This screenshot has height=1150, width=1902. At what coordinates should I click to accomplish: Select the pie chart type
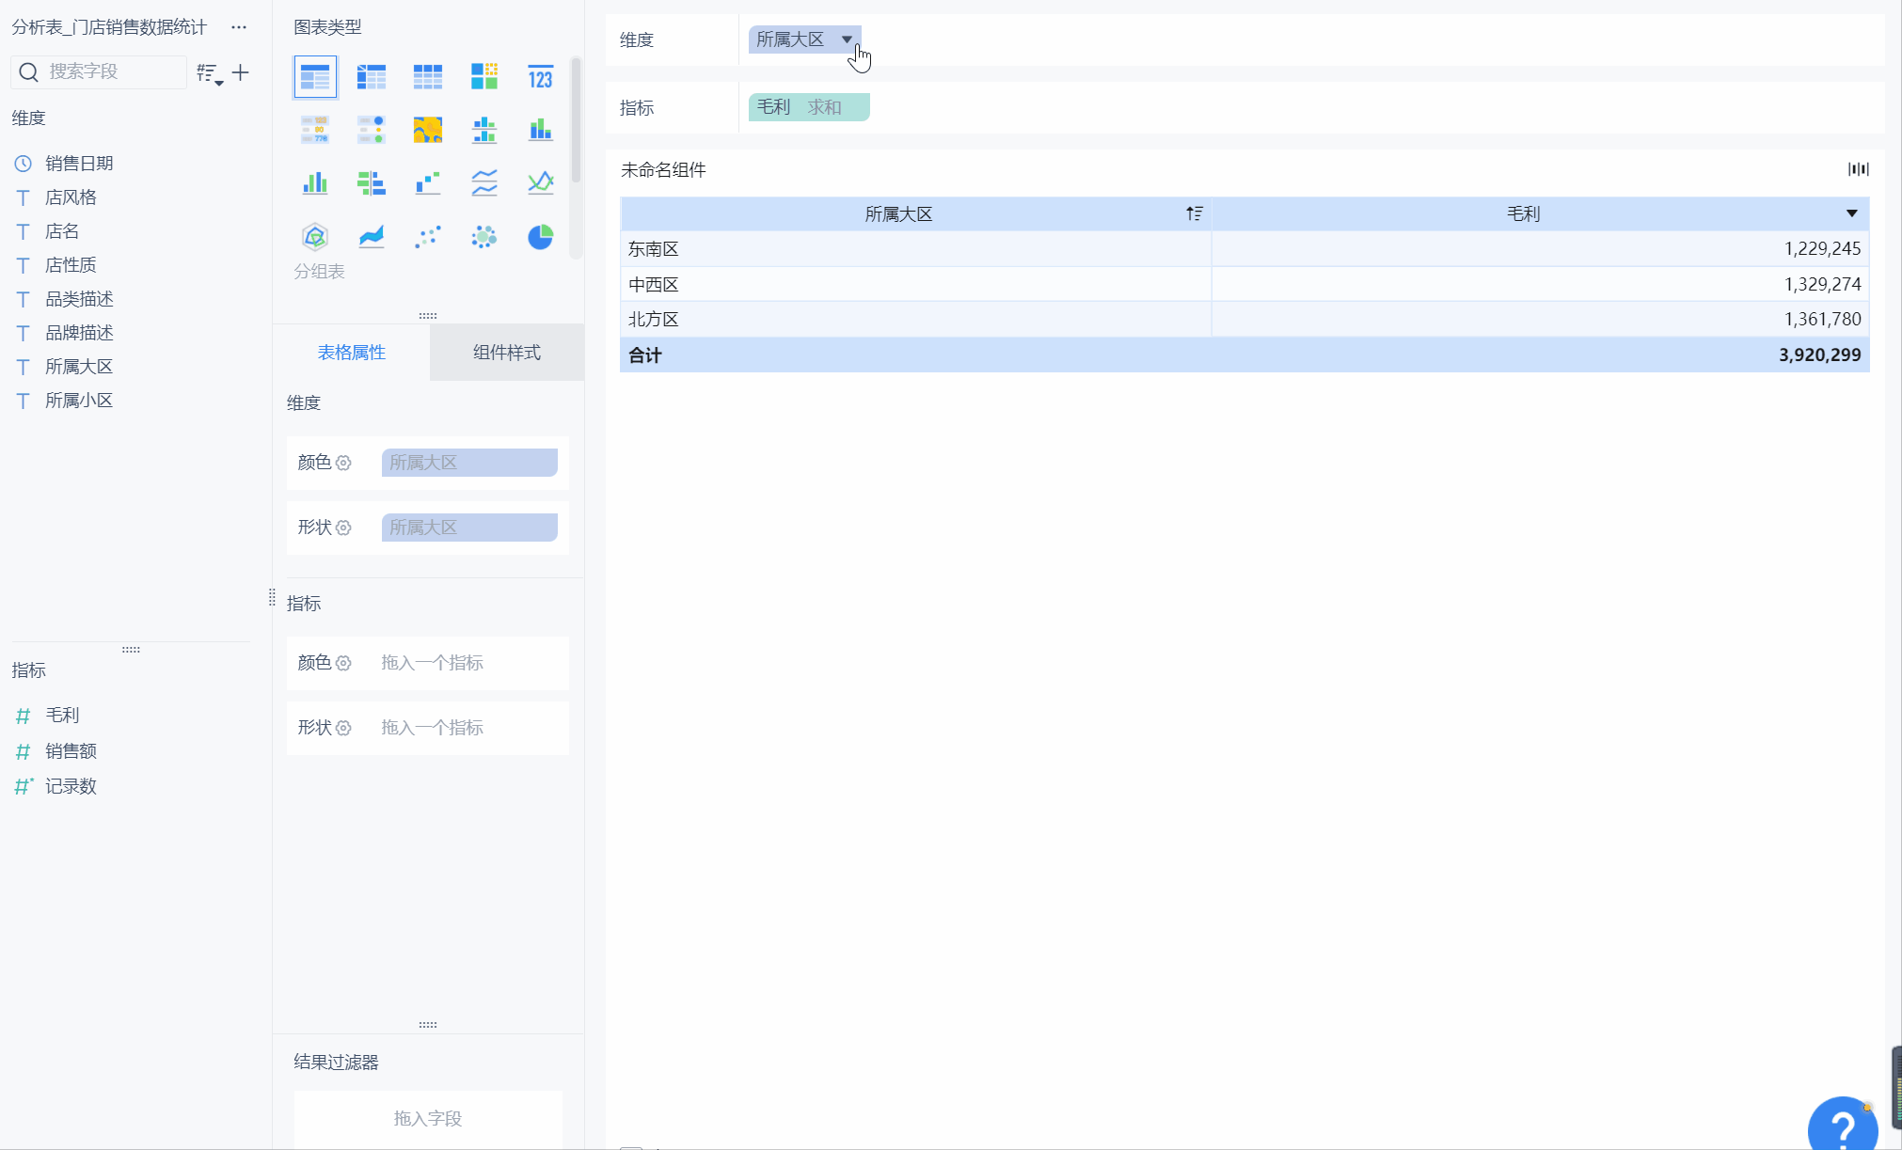tap(541, 236)
